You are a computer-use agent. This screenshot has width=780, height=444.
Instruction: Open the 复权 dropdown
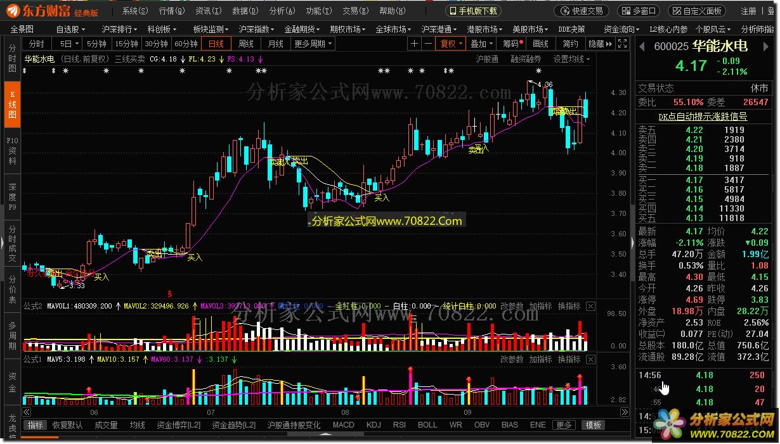click(x=452, y=44)
